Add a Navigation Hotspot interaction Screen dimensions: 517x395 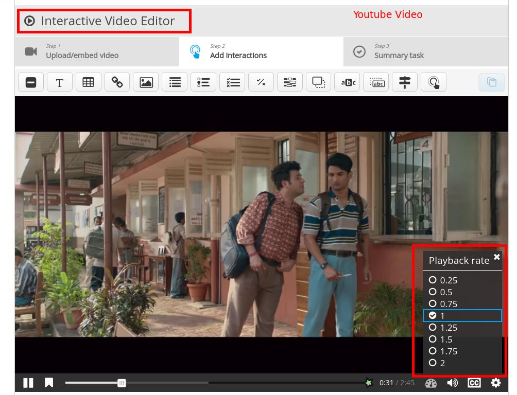click(x=434, y=82)
